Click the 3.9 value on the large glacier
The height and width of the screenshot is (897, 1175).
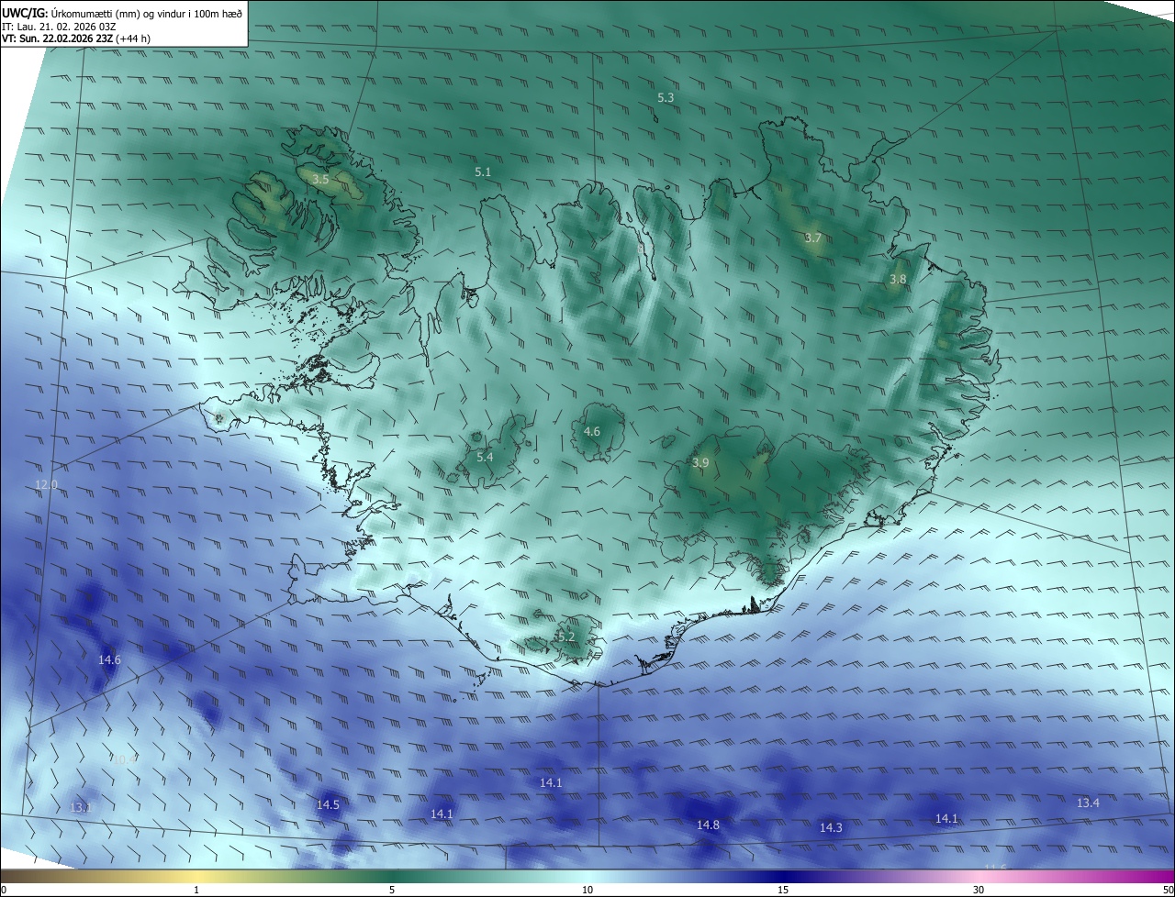point(700,462)
